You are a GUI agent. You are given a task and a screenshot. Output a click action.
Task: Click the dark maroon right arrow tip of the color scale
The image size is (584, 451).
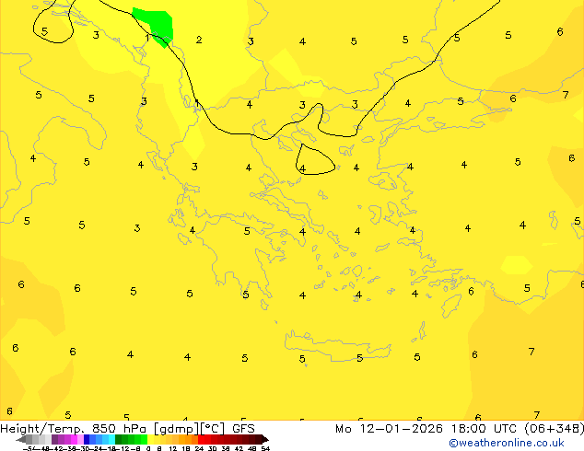click(265, 440)
